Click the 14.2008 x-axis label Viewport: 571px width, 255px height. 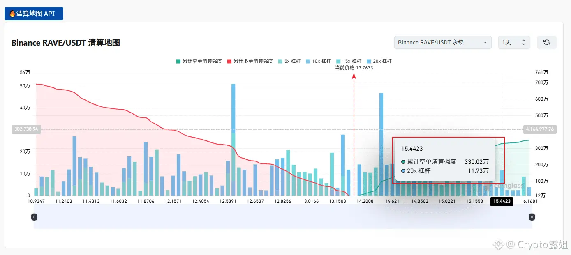(365, 201)
